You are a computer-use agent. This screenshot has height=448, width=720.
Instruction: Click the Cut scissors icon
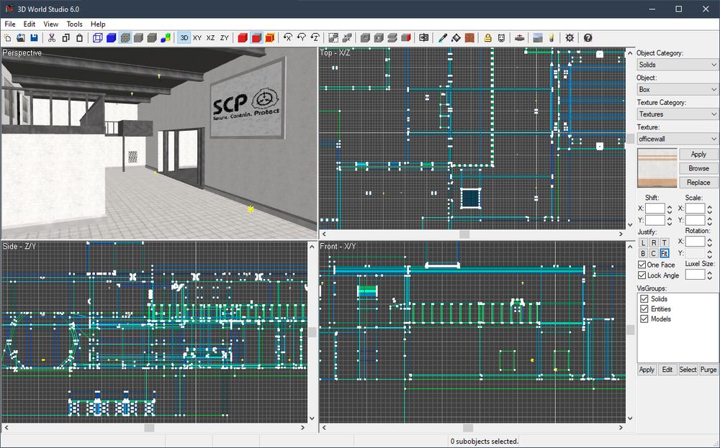point(52,37)
